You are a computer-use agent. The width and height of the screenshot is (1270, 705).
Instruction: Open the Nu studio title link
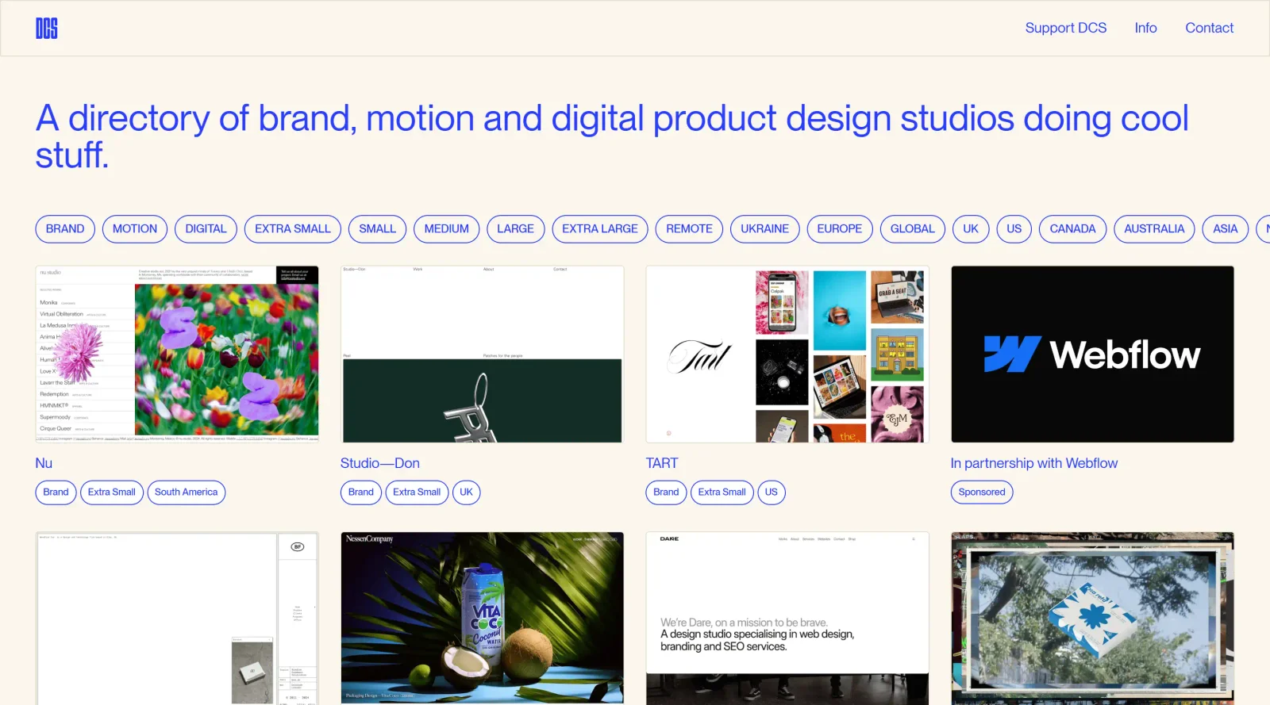point(44,463)
